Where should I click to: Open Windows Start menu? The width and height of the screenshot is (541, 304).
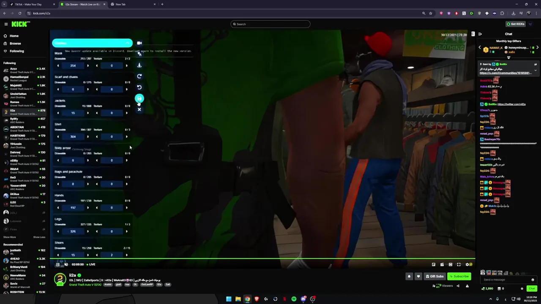click(x=229, y=299)
